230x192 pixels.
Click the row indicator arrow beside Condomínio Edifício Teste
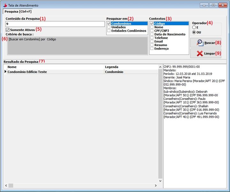pos(5,72)
